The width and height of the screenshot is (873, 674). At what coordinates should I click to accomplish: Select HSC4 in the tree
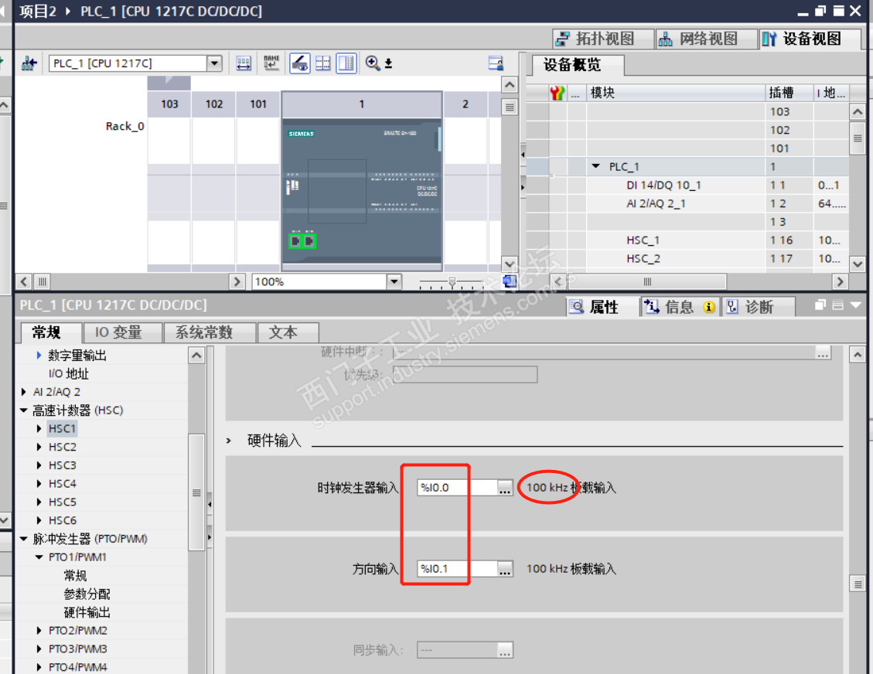click(63, 484)
